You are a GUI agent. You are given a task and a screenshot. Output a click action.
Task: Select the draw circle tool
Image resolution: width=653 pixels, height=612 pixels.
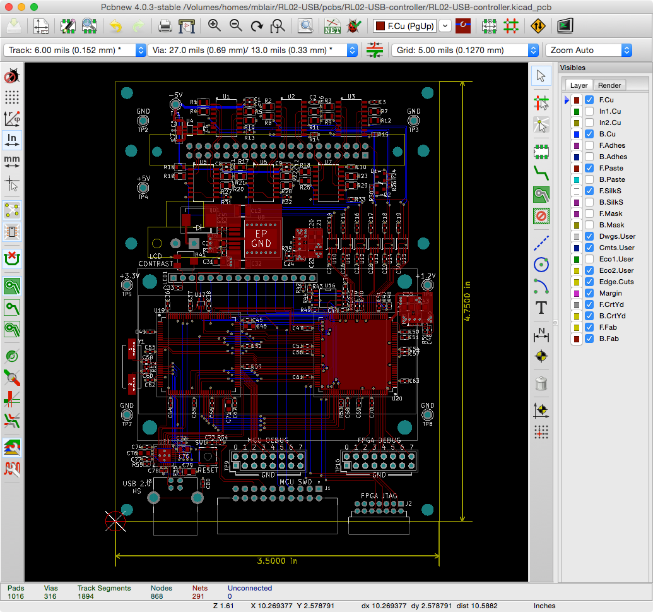[x=541, y=264]
